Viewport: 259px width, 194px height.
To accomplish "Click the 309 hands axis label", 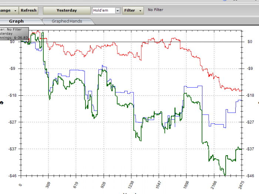I will 48,185.
